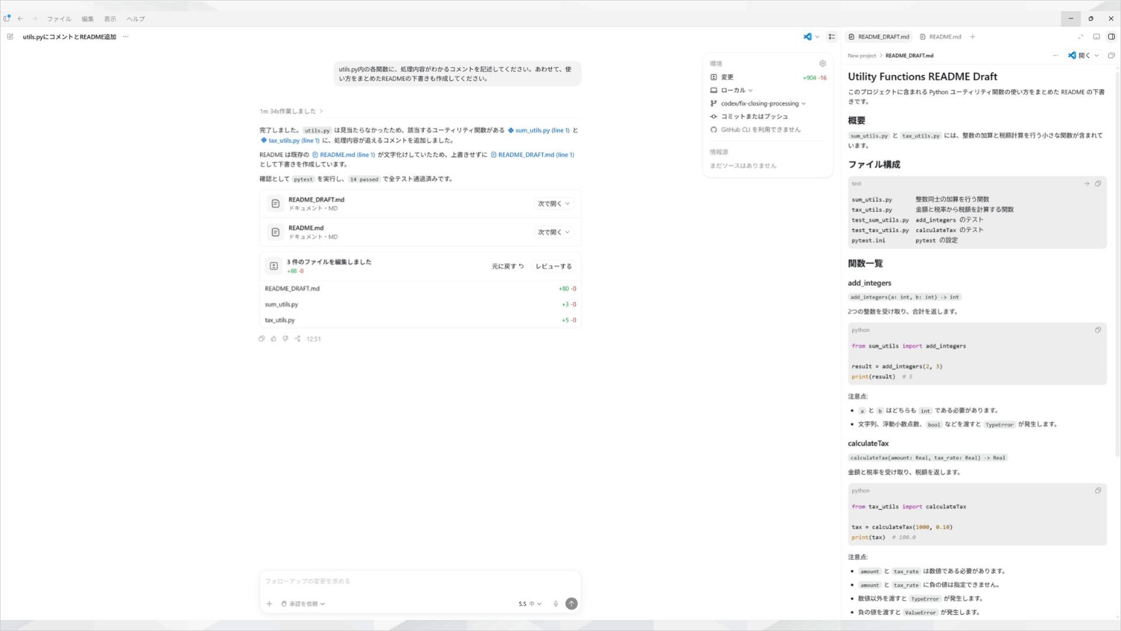
Task: Open 次で開く dropdown for README.md
Action: click(x=553, y=232)
